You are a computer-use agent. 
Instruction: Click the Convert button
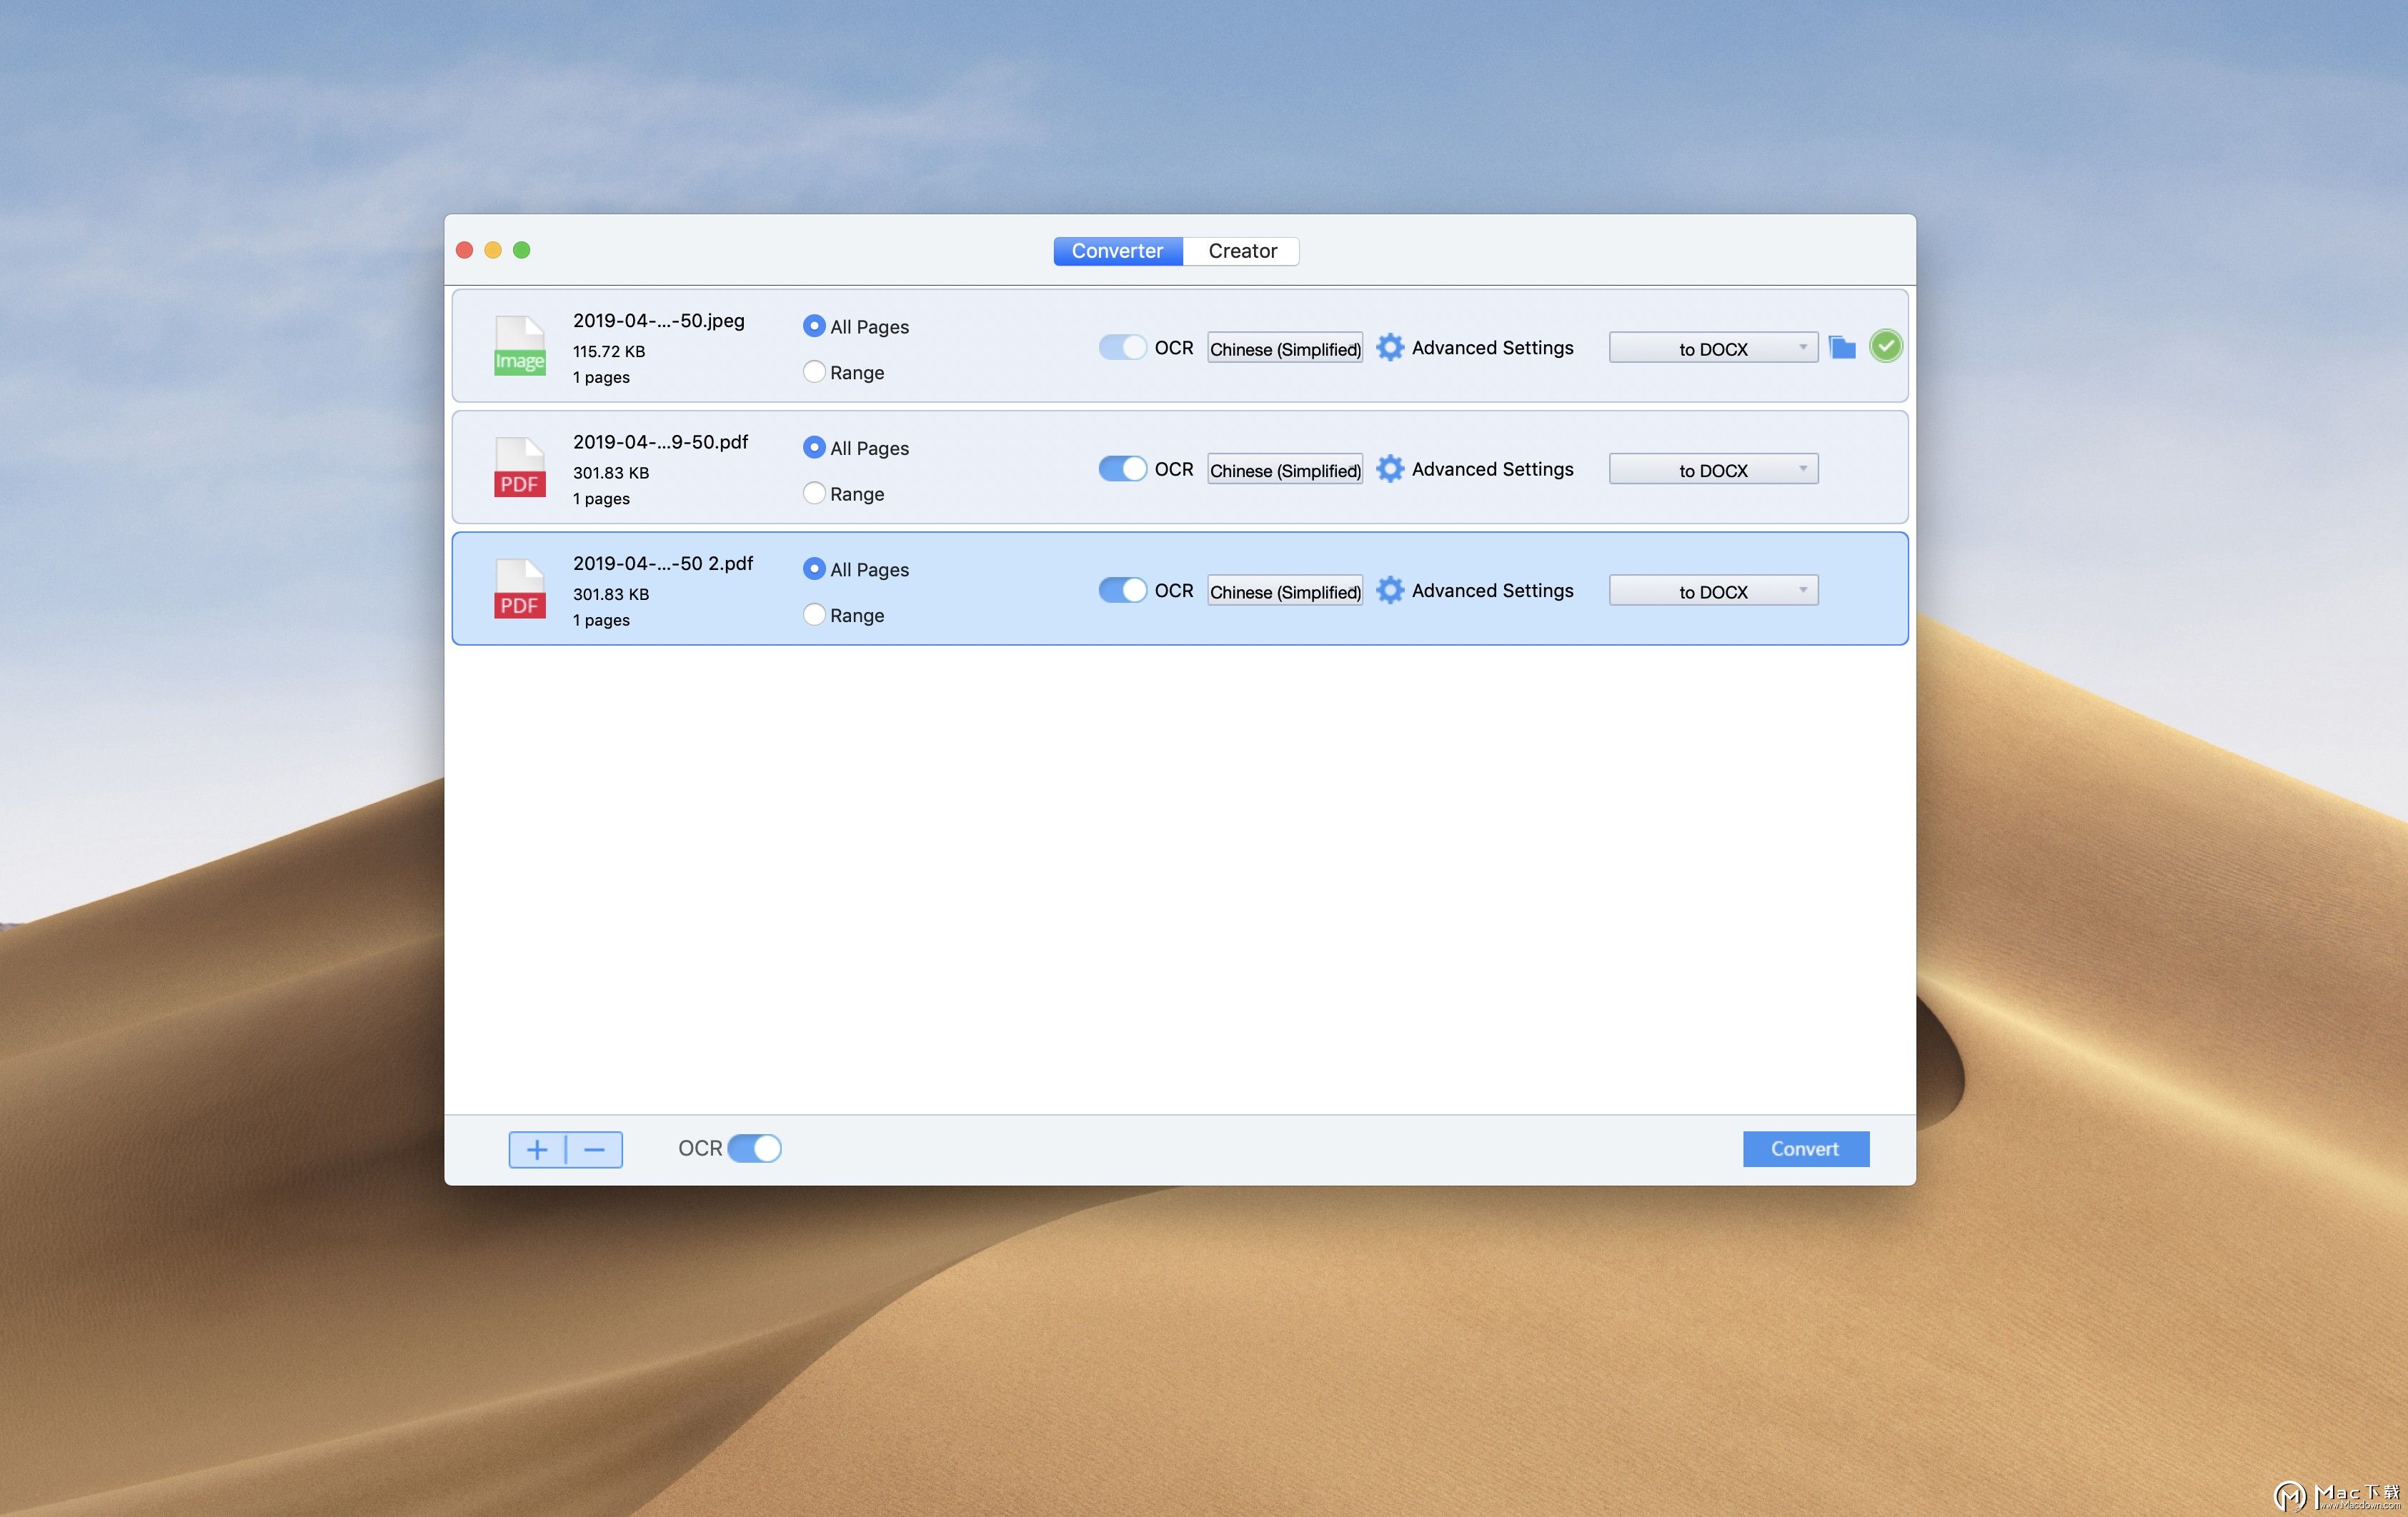[1805, 1149]
